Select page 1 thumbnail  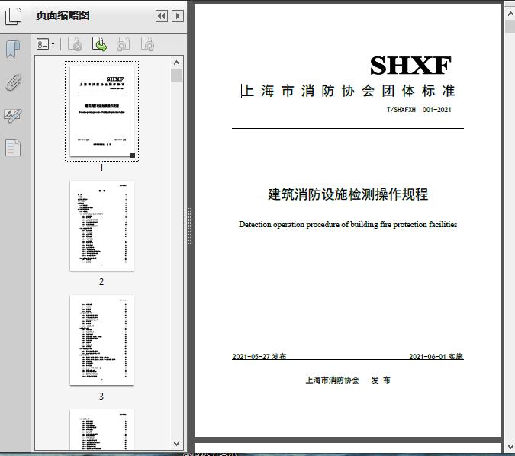pyautogui.click(x=101, y=111)
